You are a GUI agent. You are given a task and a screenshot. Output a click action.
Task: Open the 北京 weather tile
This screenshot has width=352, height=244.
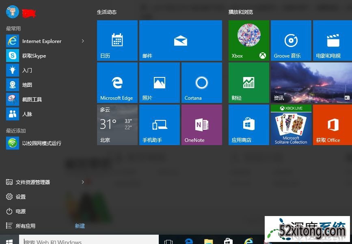(117, 125)
